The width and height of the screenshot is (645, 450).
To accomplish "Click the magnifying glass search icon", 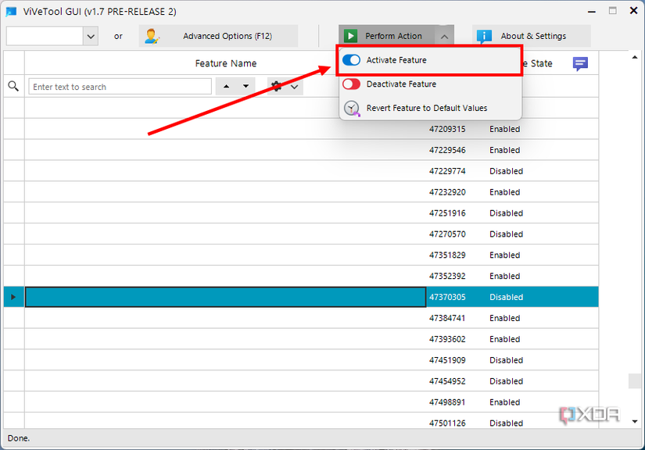I will click(x=13, y=85).
